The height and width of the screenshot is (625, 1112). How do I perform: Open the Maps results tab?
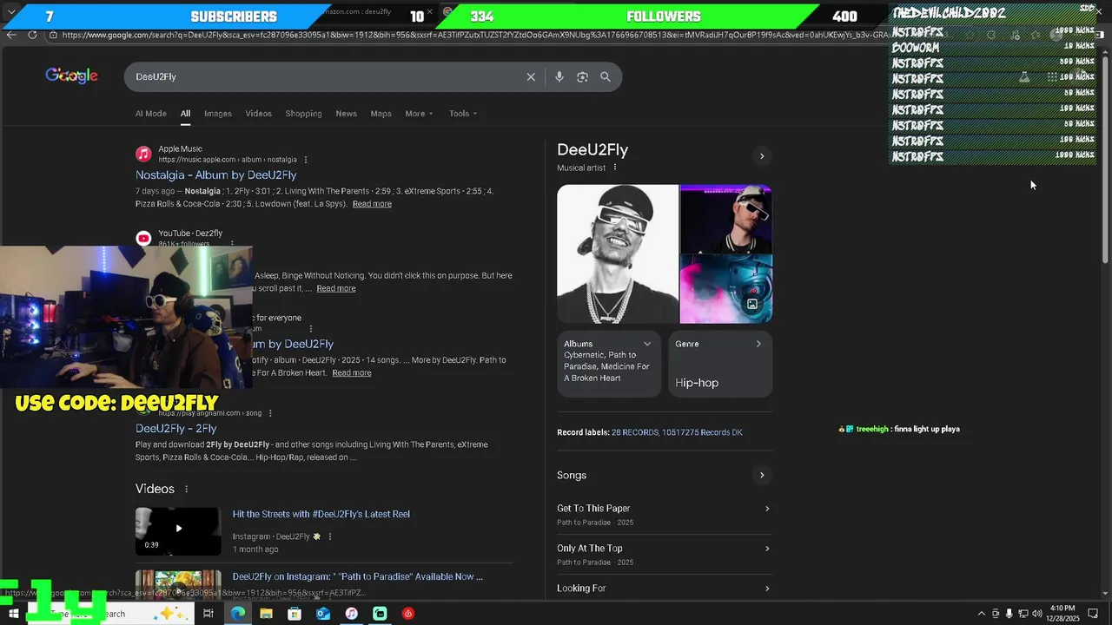[381, 114]
